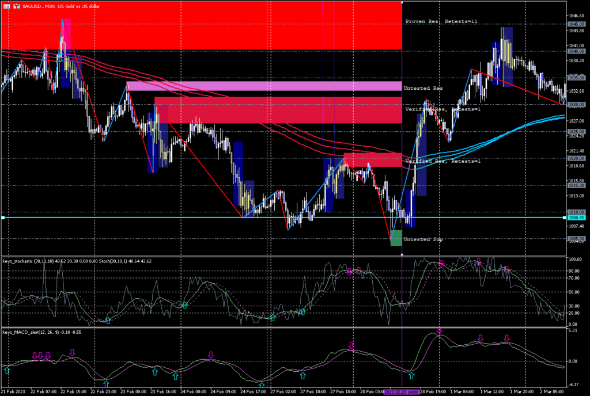Click the first icon left of XAUUSD title

click(x=6, y=5)
